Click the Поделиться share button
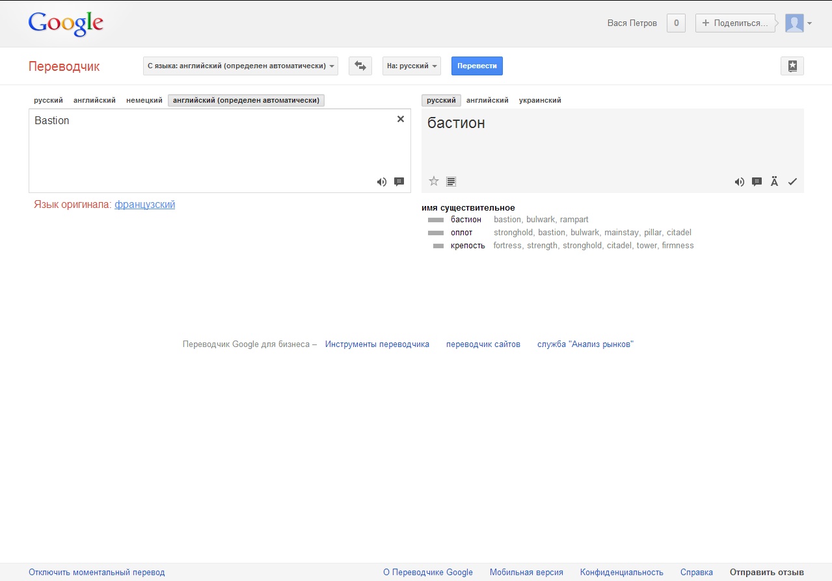 tap(735, 23)
